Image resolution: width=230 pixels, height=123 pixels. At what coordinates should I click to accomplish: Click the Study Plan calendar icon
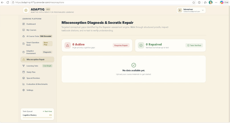pos(23,72)
